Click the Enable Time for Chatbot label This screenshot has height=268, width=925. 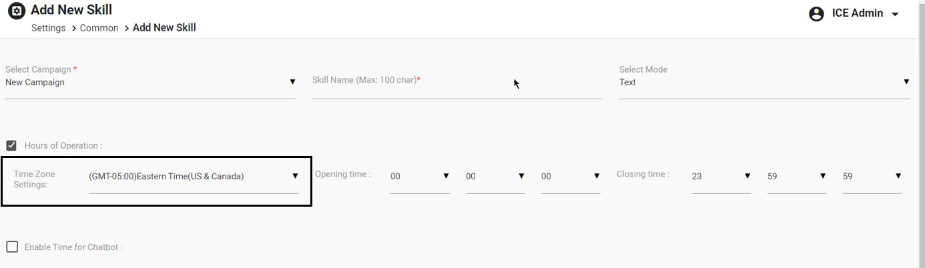pos(73,247)
